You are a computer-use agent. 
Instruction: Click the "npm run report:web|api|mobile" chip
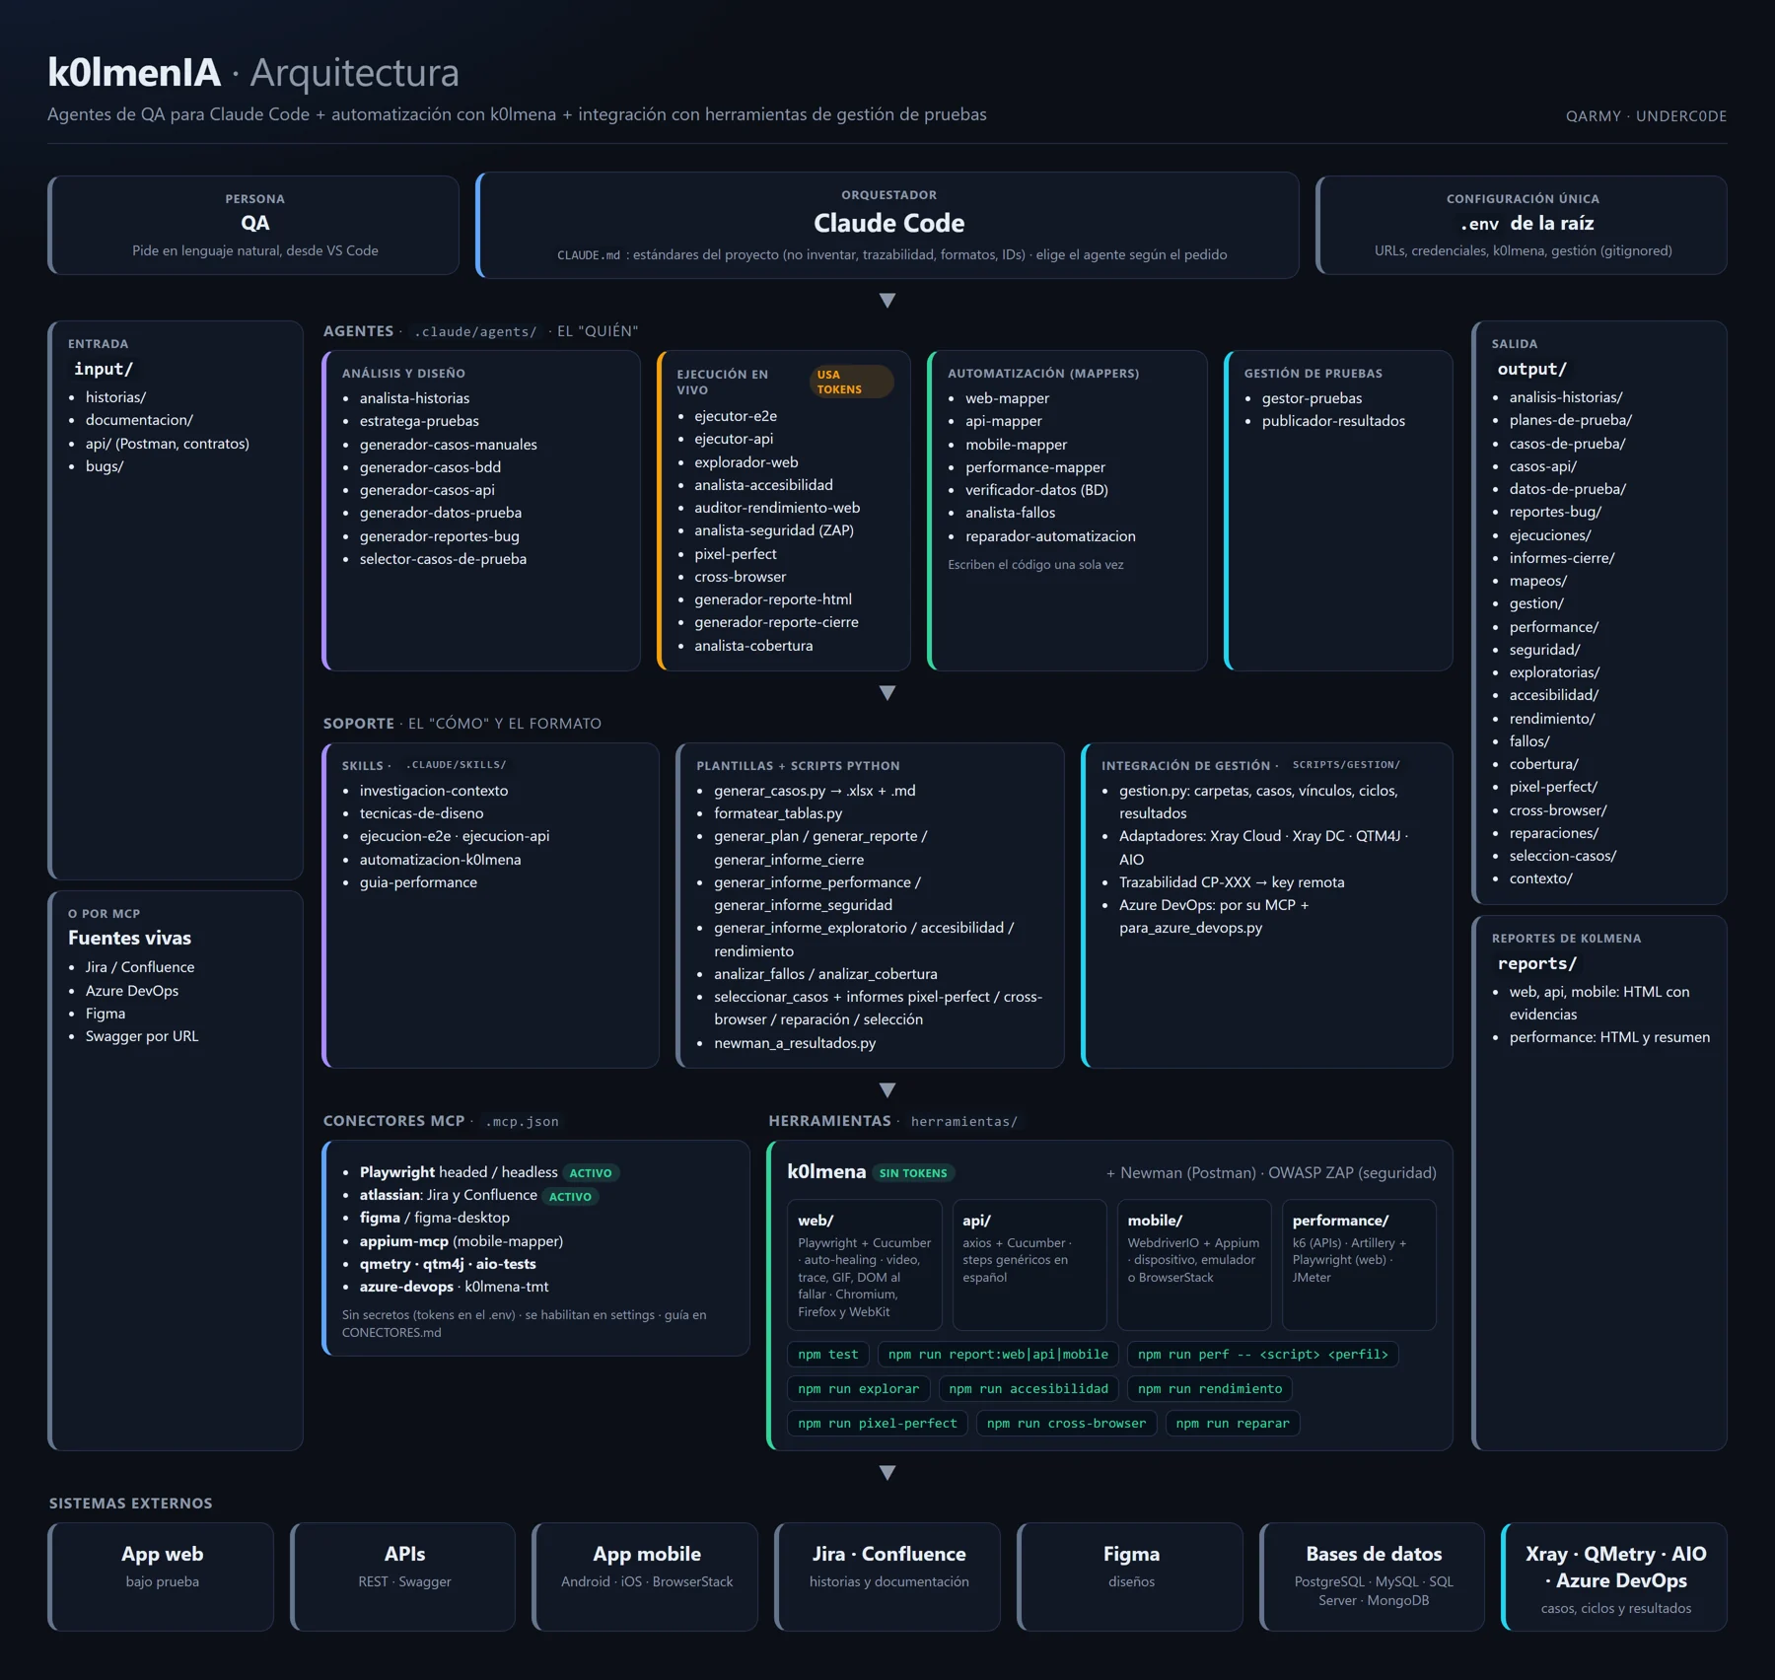[x=998, y=1355]
